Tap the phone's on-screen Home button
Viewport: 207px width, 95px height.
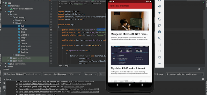(130, 85)
